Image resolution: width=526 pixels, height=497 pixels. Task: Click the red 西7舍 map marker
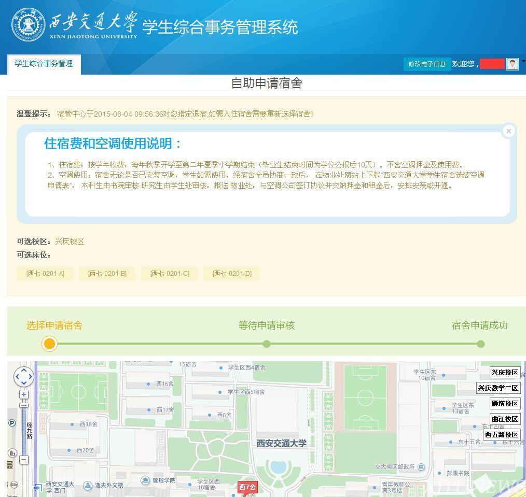(x=247, y=487)
